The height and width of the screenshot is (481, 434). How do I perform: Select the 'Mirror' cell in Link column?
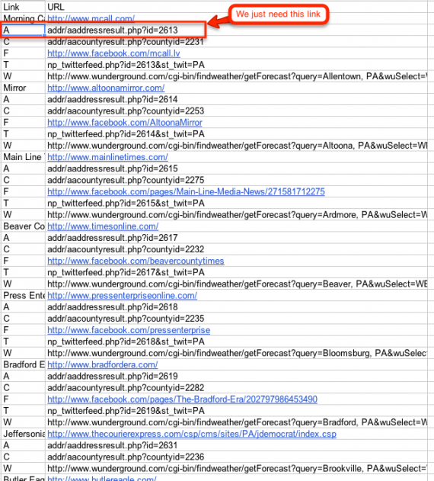(23, 88)
